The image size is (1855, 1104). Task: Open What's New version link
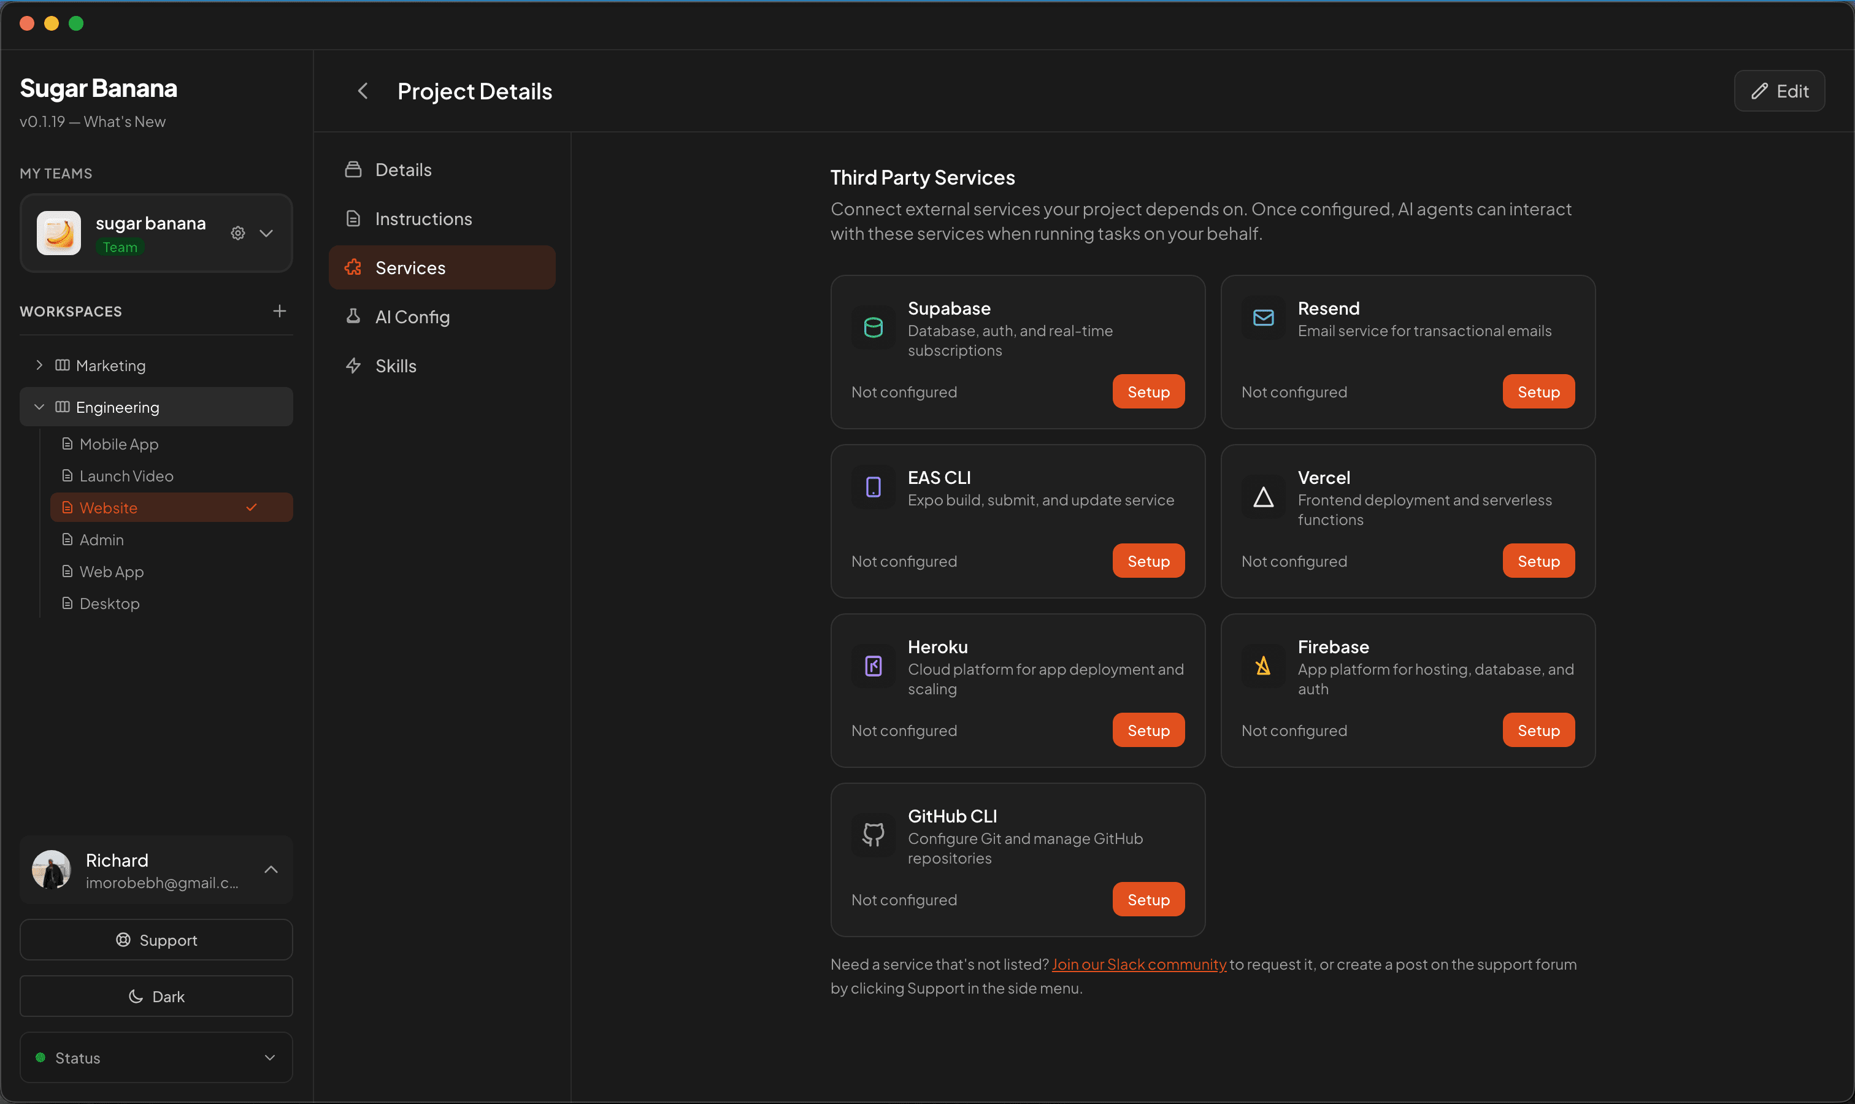[x=125, y=121]
